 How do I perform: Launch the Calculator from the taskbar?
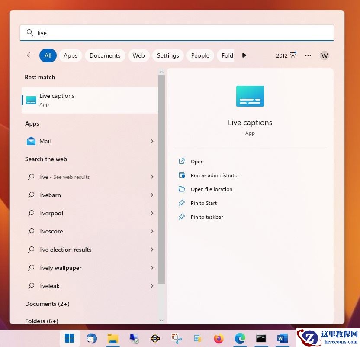[x=197, y=338]
